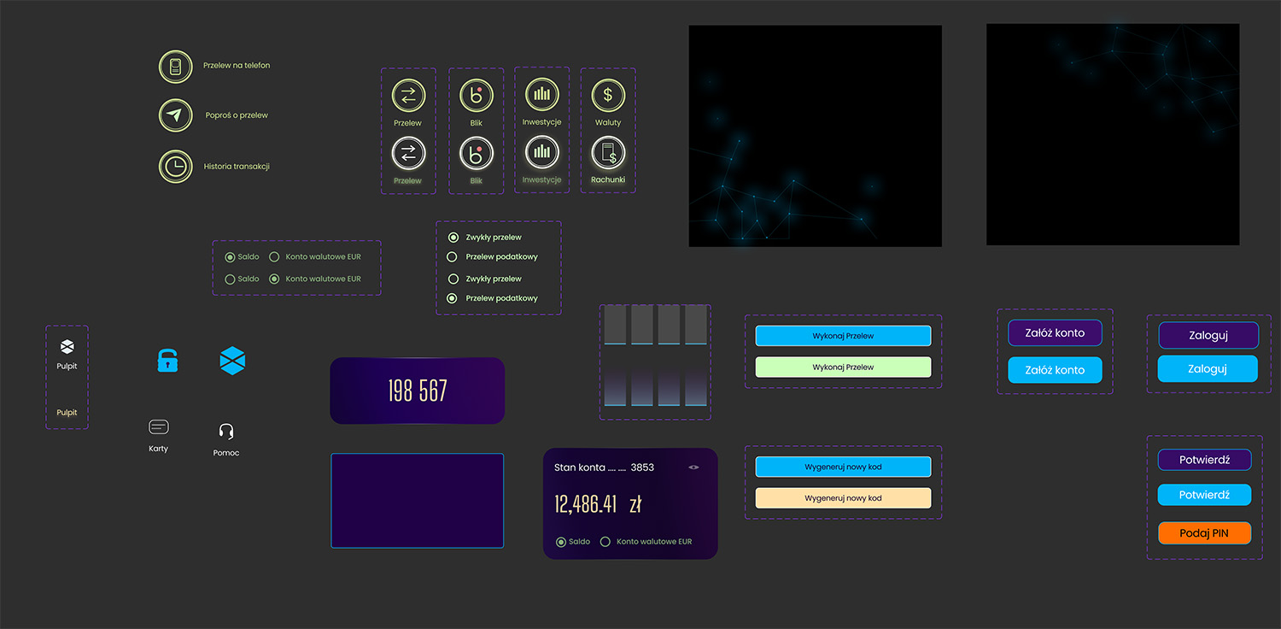Viewport: 1281px width, 629px height.
Task: Select the checked Przelew podatkowy radio
Action: [453, 298]
